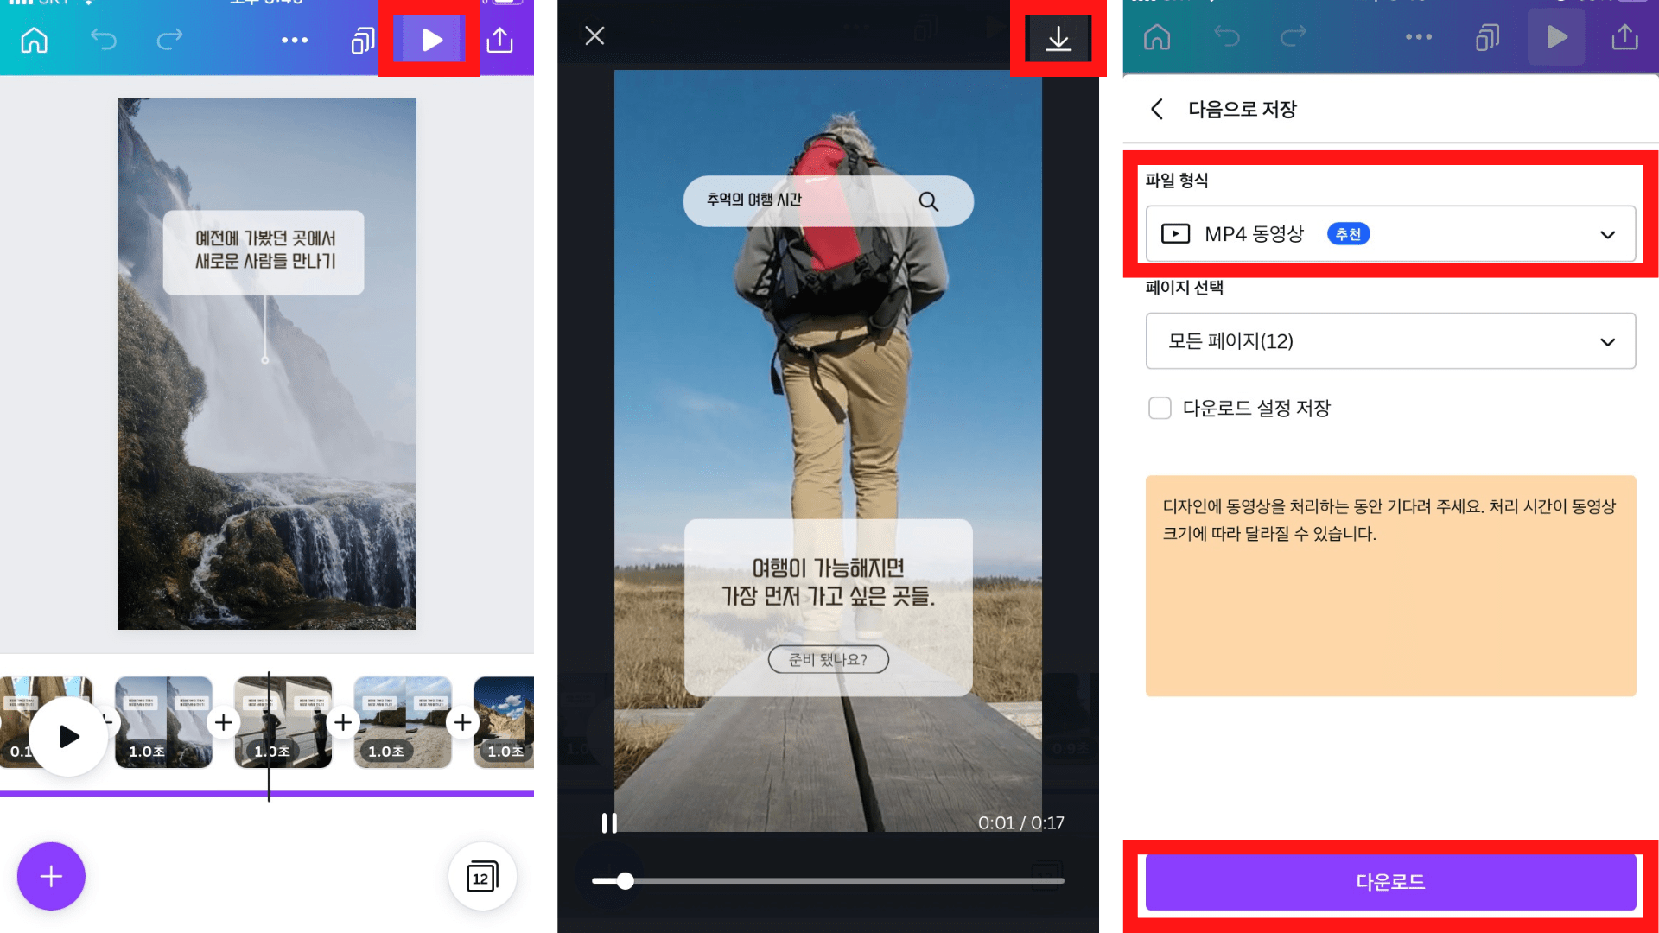
Task: Tap the home icon in left editor
Action: [x=35, y=40]
